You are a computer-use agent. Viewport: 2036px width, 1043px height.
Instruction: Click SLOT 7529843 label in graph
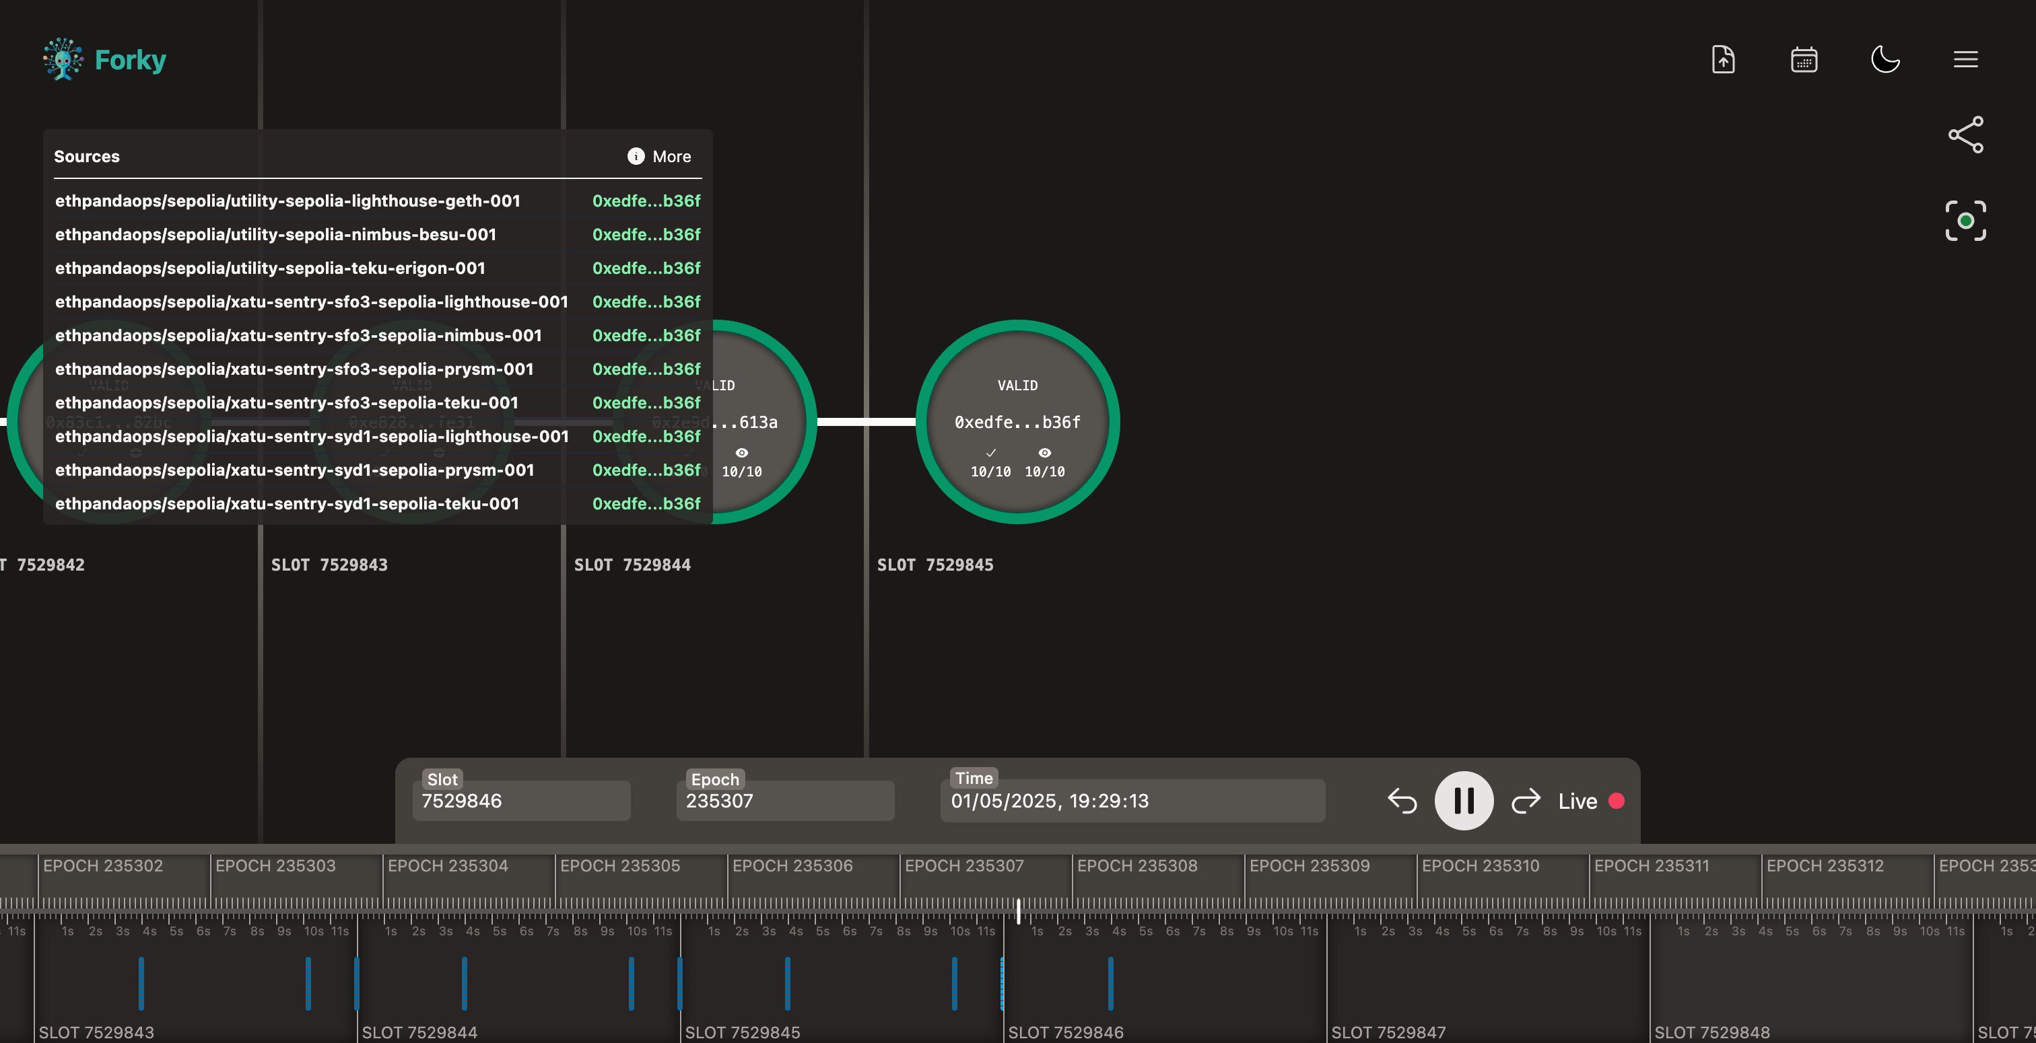tap(330, 565)
